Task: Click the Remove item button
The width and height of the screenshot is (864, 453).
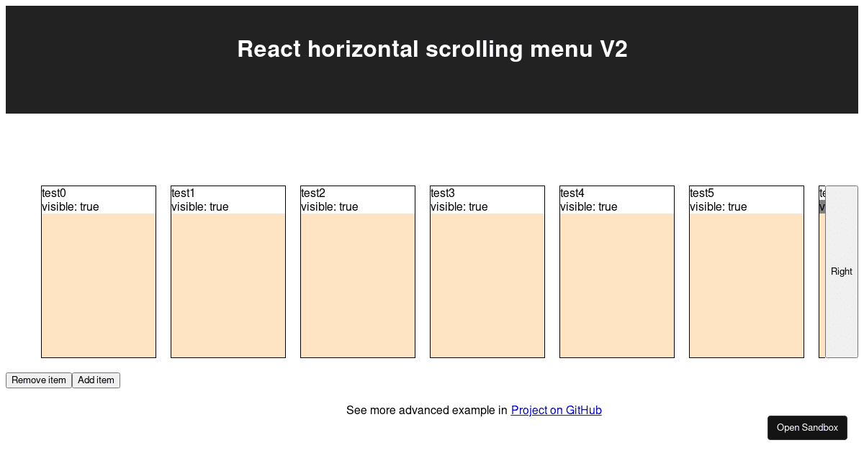Action: pyautogui.click(x=38, y=380)
